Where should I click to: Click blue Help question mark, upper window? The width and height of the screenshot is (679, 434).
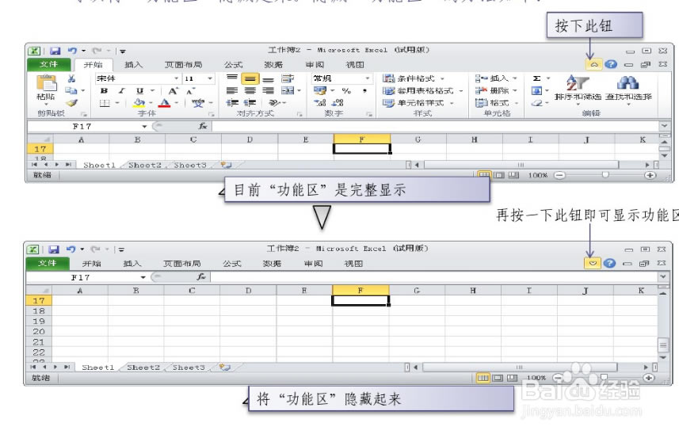click(611, 64)
